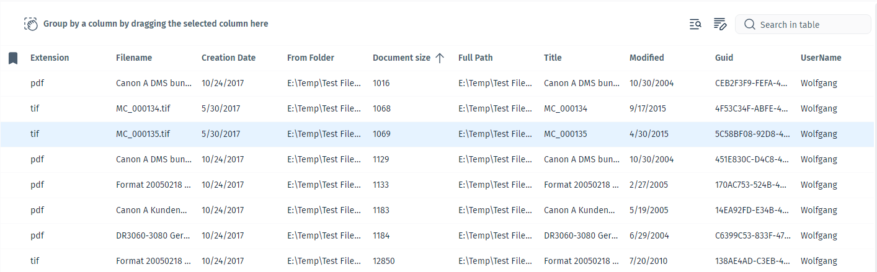Click the magnifier icon in search box
877x272 pixels.
[x=749, y=24]
